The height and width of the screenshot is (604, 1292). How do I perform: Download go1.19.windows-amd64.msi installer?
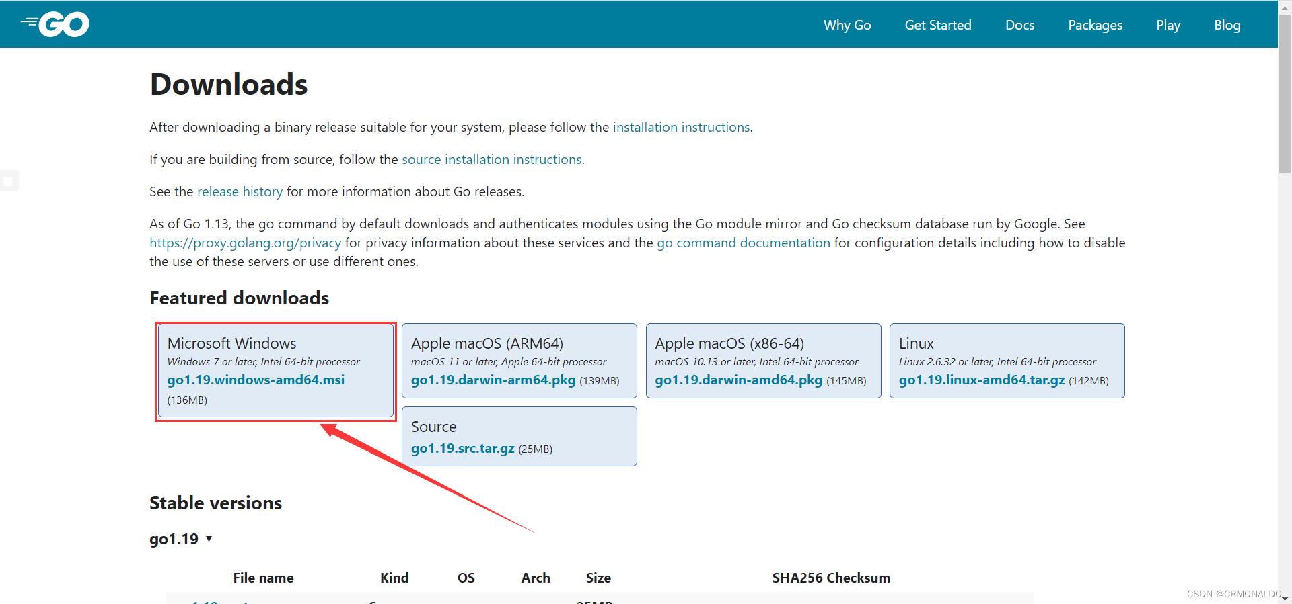coord(256,380)
